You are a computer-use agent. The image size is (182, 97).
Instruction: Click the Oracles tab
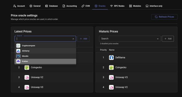coord(100,6)
